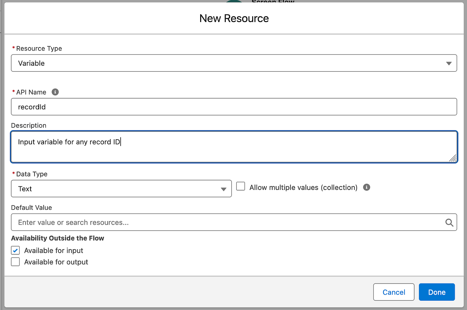Screen dimensions: 467x310
Task: Enable Allow multiple values (collection) checkbox
Action: coord(241,186)
